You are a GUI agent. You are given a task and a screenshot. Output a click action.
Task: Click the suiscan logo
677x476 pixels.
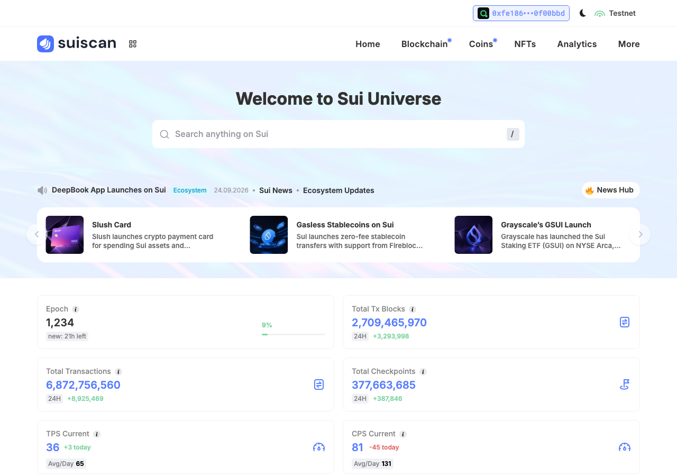click(77, 44)
